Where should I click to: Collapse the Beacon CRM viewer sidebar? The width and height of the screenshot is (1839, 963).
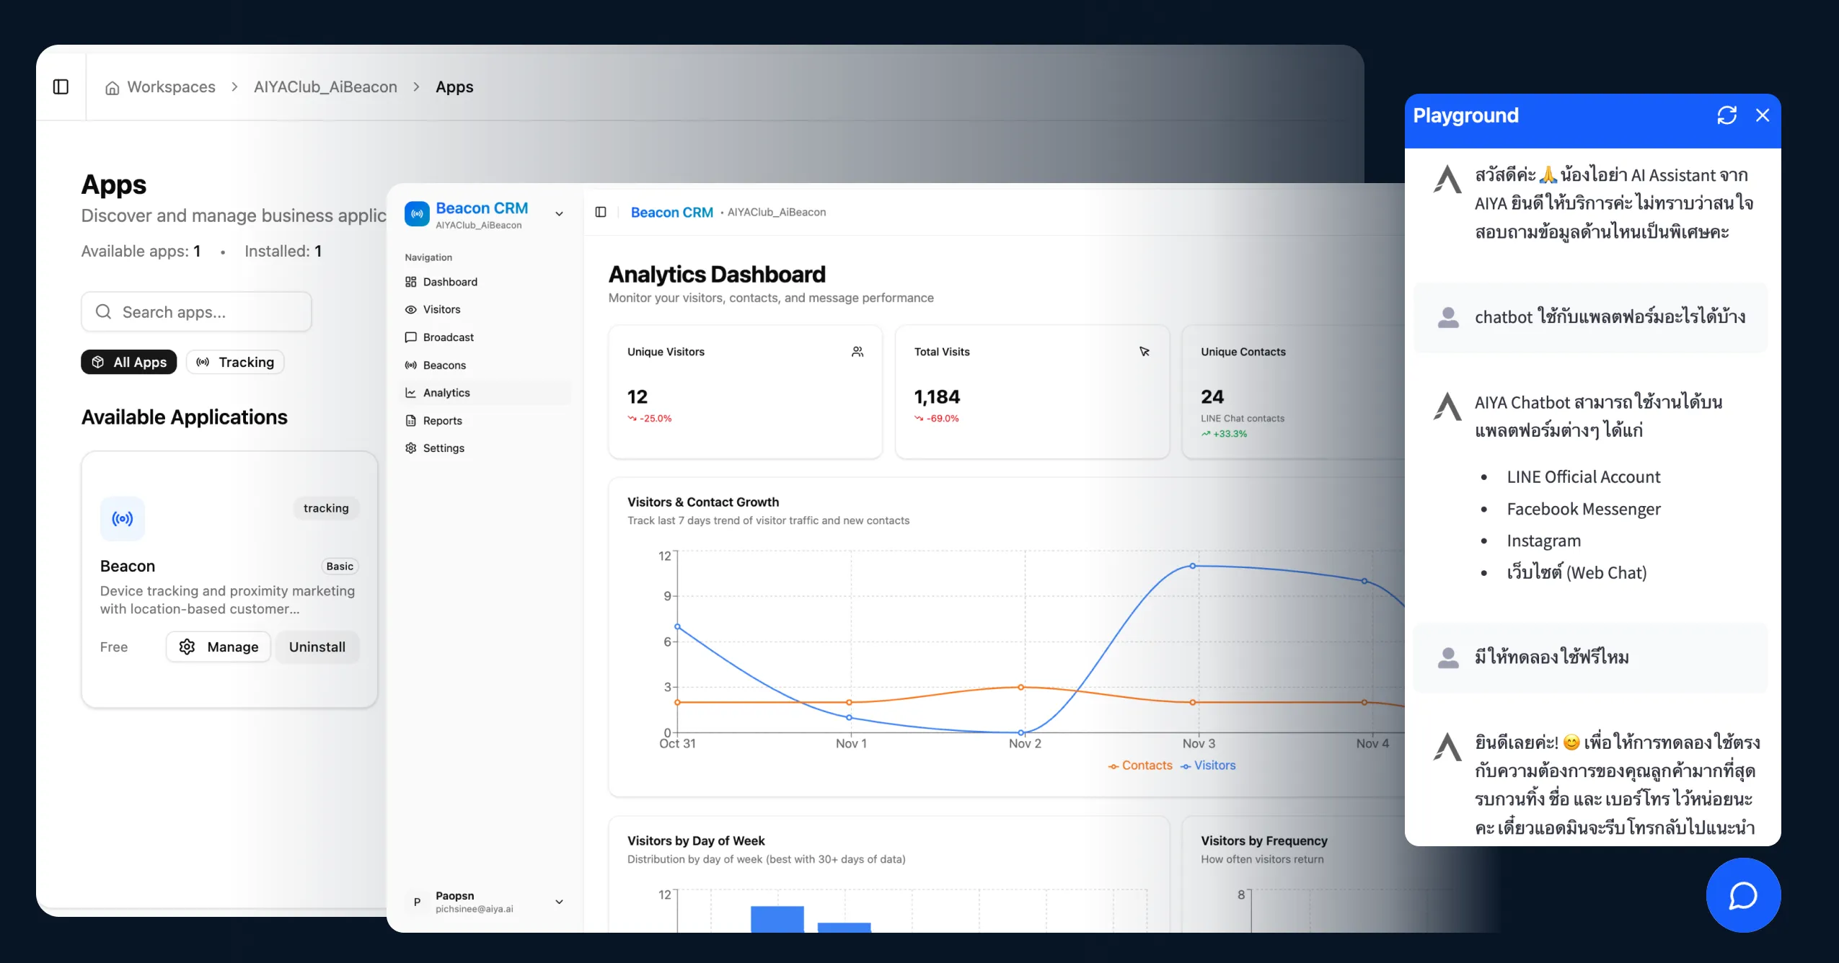[601, 212]
